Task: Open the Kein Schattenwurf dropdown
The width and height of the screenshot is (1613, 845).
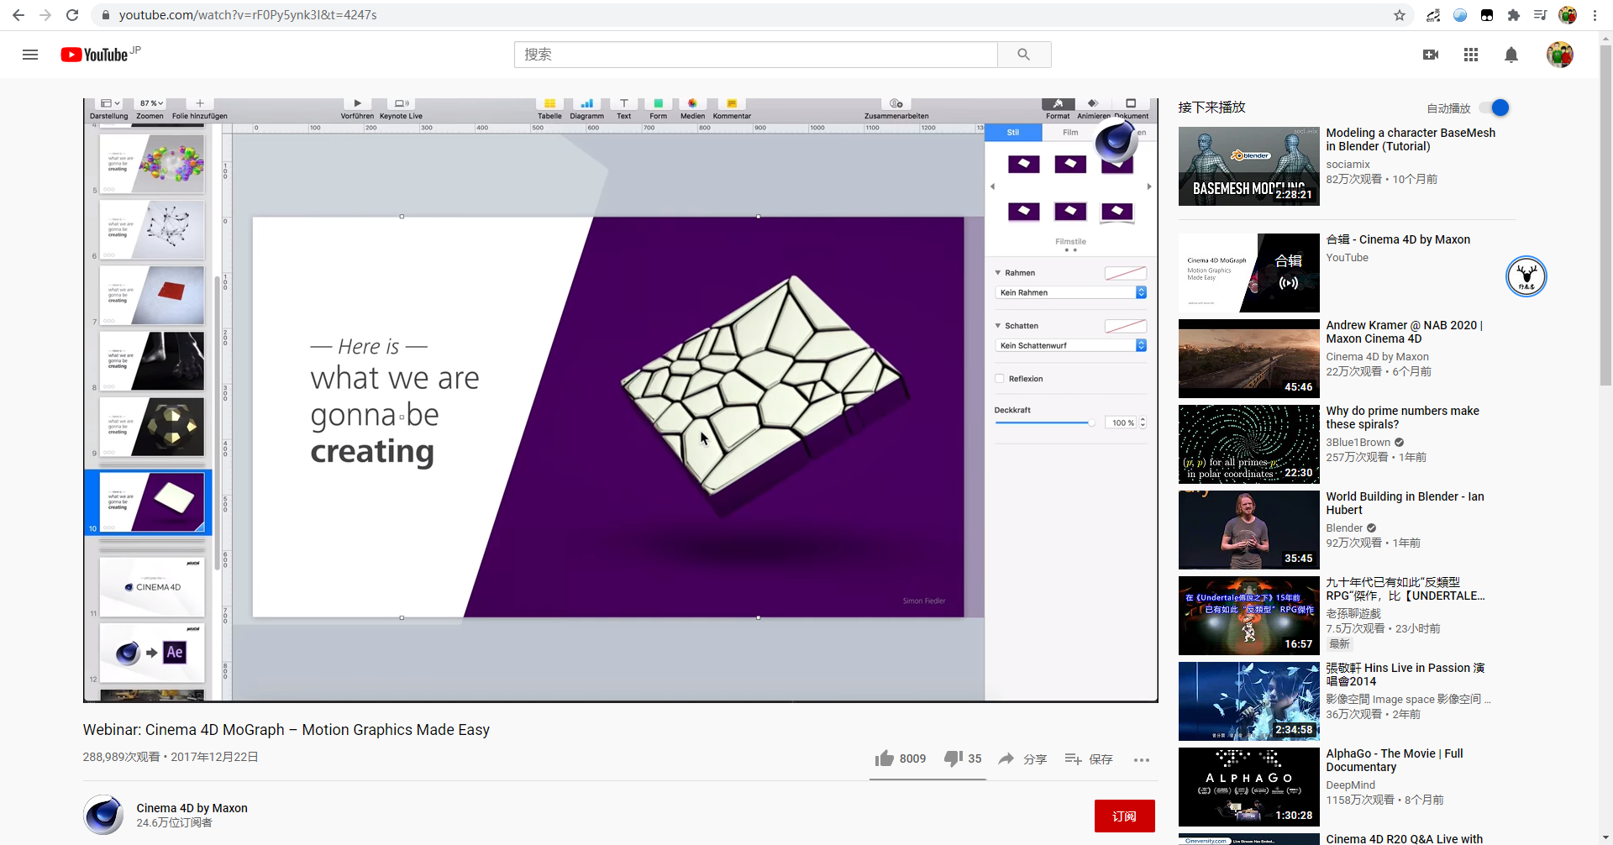Action: point(1070,345)
